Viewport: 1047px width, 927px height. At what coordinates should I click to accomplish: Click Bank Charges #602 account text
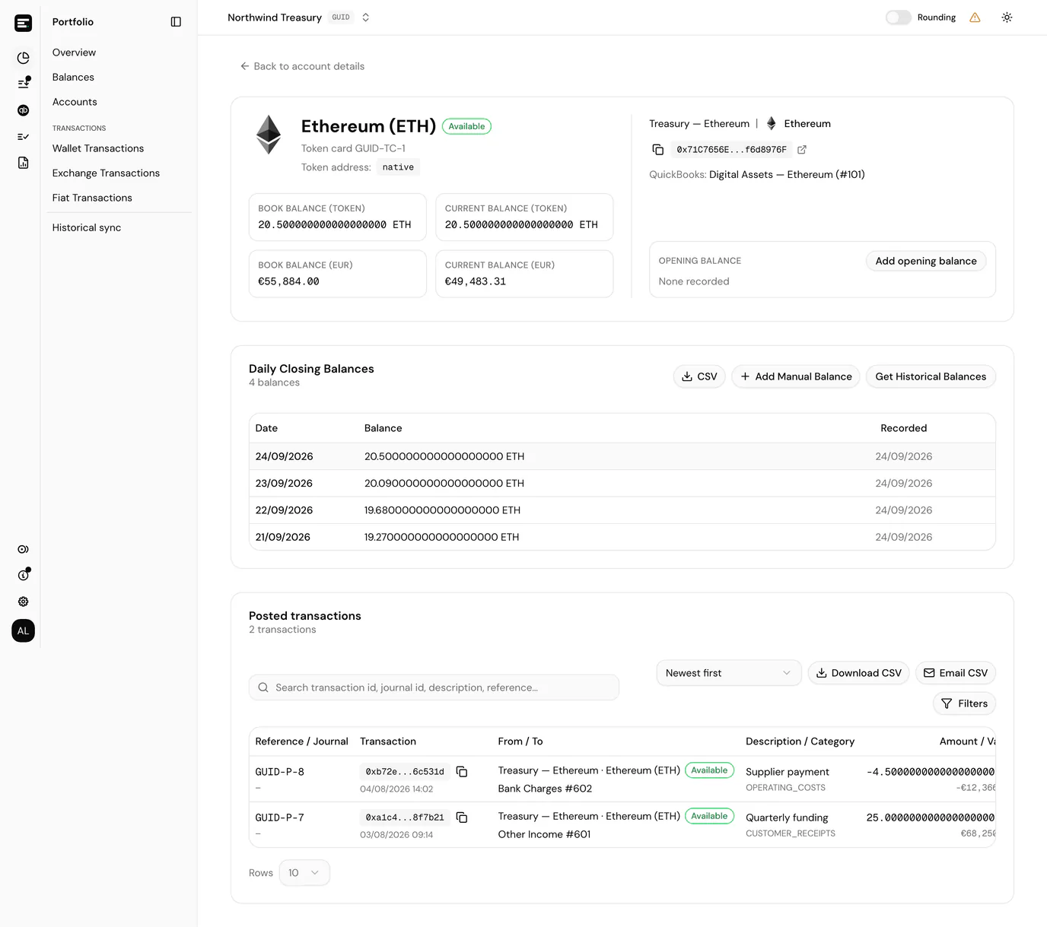[545, 789]
